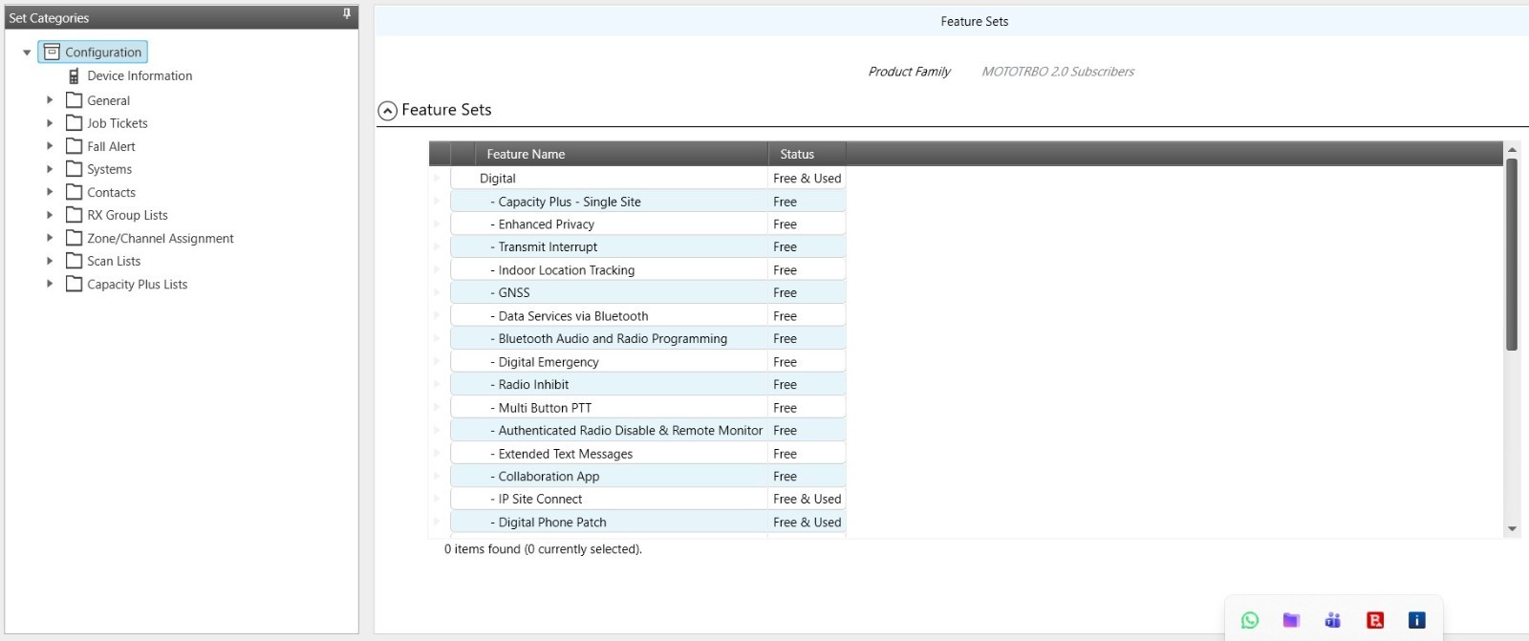Open WhatsApp from the system tray
1529x641 pixels.
pos(1249,620)
